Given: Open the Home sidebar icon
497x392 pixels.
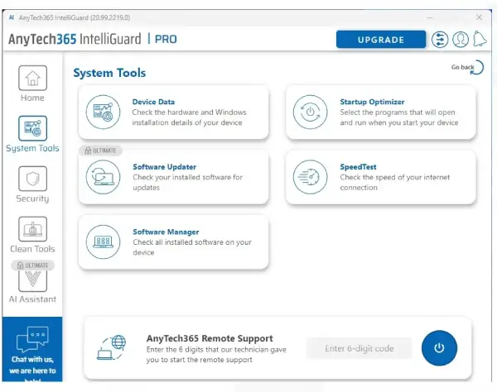Looking at the screenshot, I should (x=32, y=78).
